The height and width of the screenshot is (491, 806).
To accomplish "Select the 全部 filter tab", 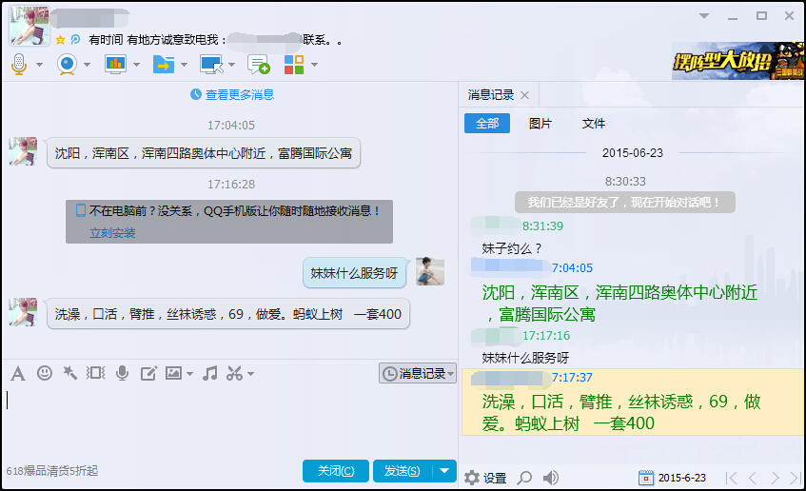I will pos(487,124).
